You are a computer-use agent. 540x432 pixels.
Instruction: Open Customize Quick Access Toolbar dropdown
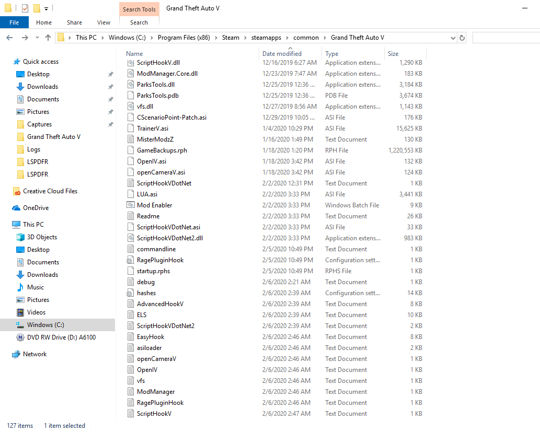click(46, 8)
